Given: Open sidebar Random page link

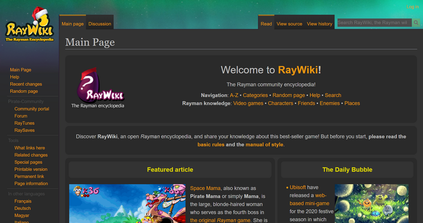Looking at the screenshot, I should tap(24, 91).
